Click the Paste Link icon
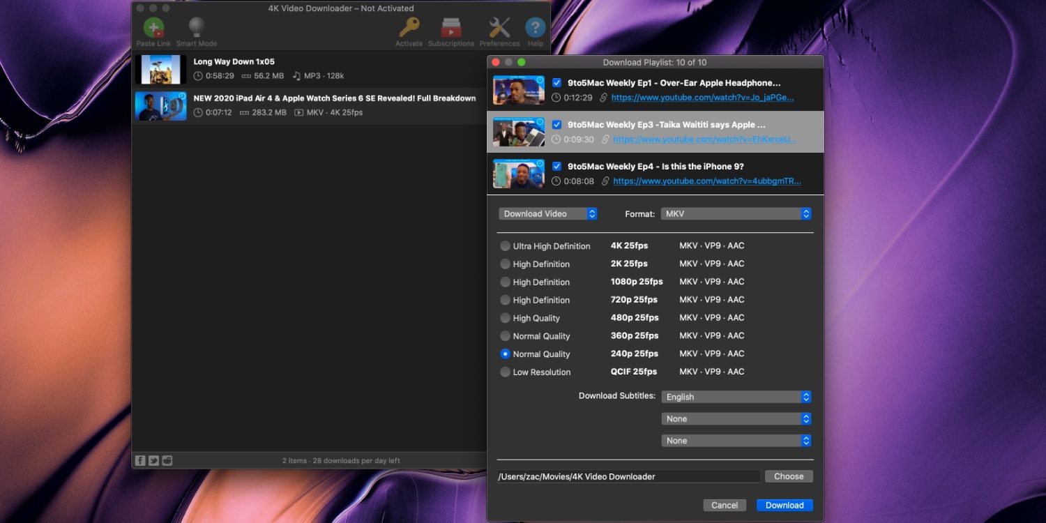The width and height of the screenshot is (1046, 523). point(153,28)
